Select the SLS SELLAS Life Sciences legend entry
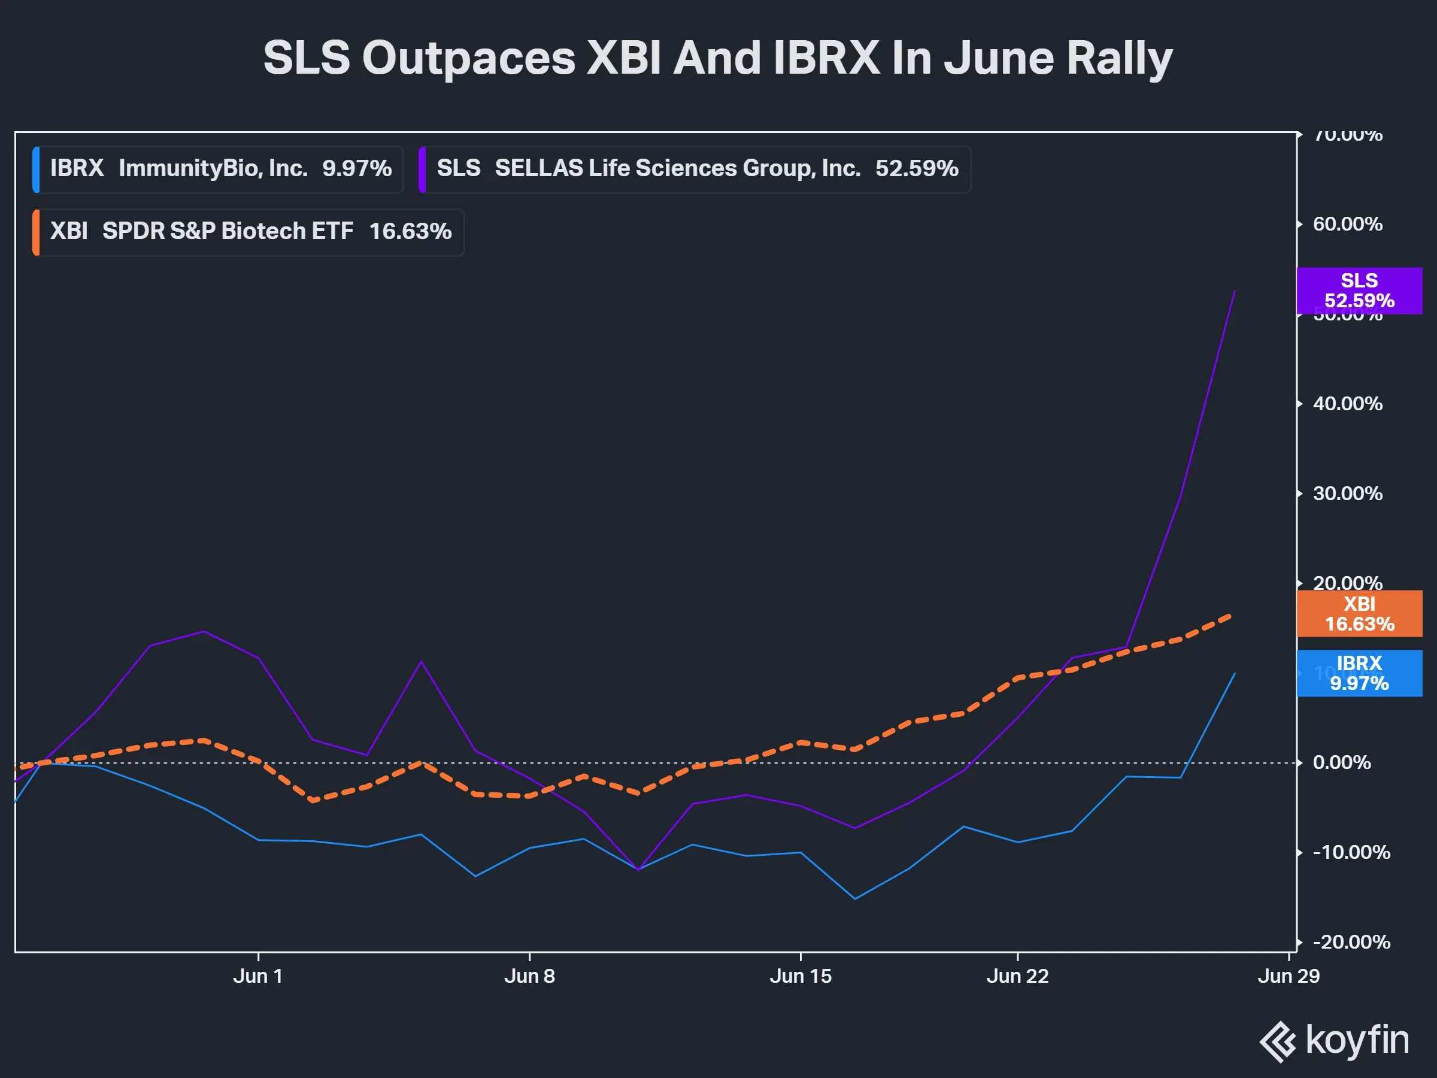The image size is (1437, 1078). pyautogui.click(x=695, y=169)
